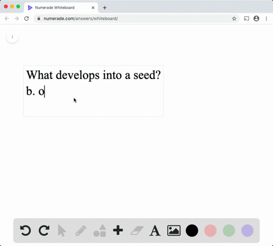Choose the black color swatch
The height and width of the screenshot is (246, 273).
coord(192,231)
